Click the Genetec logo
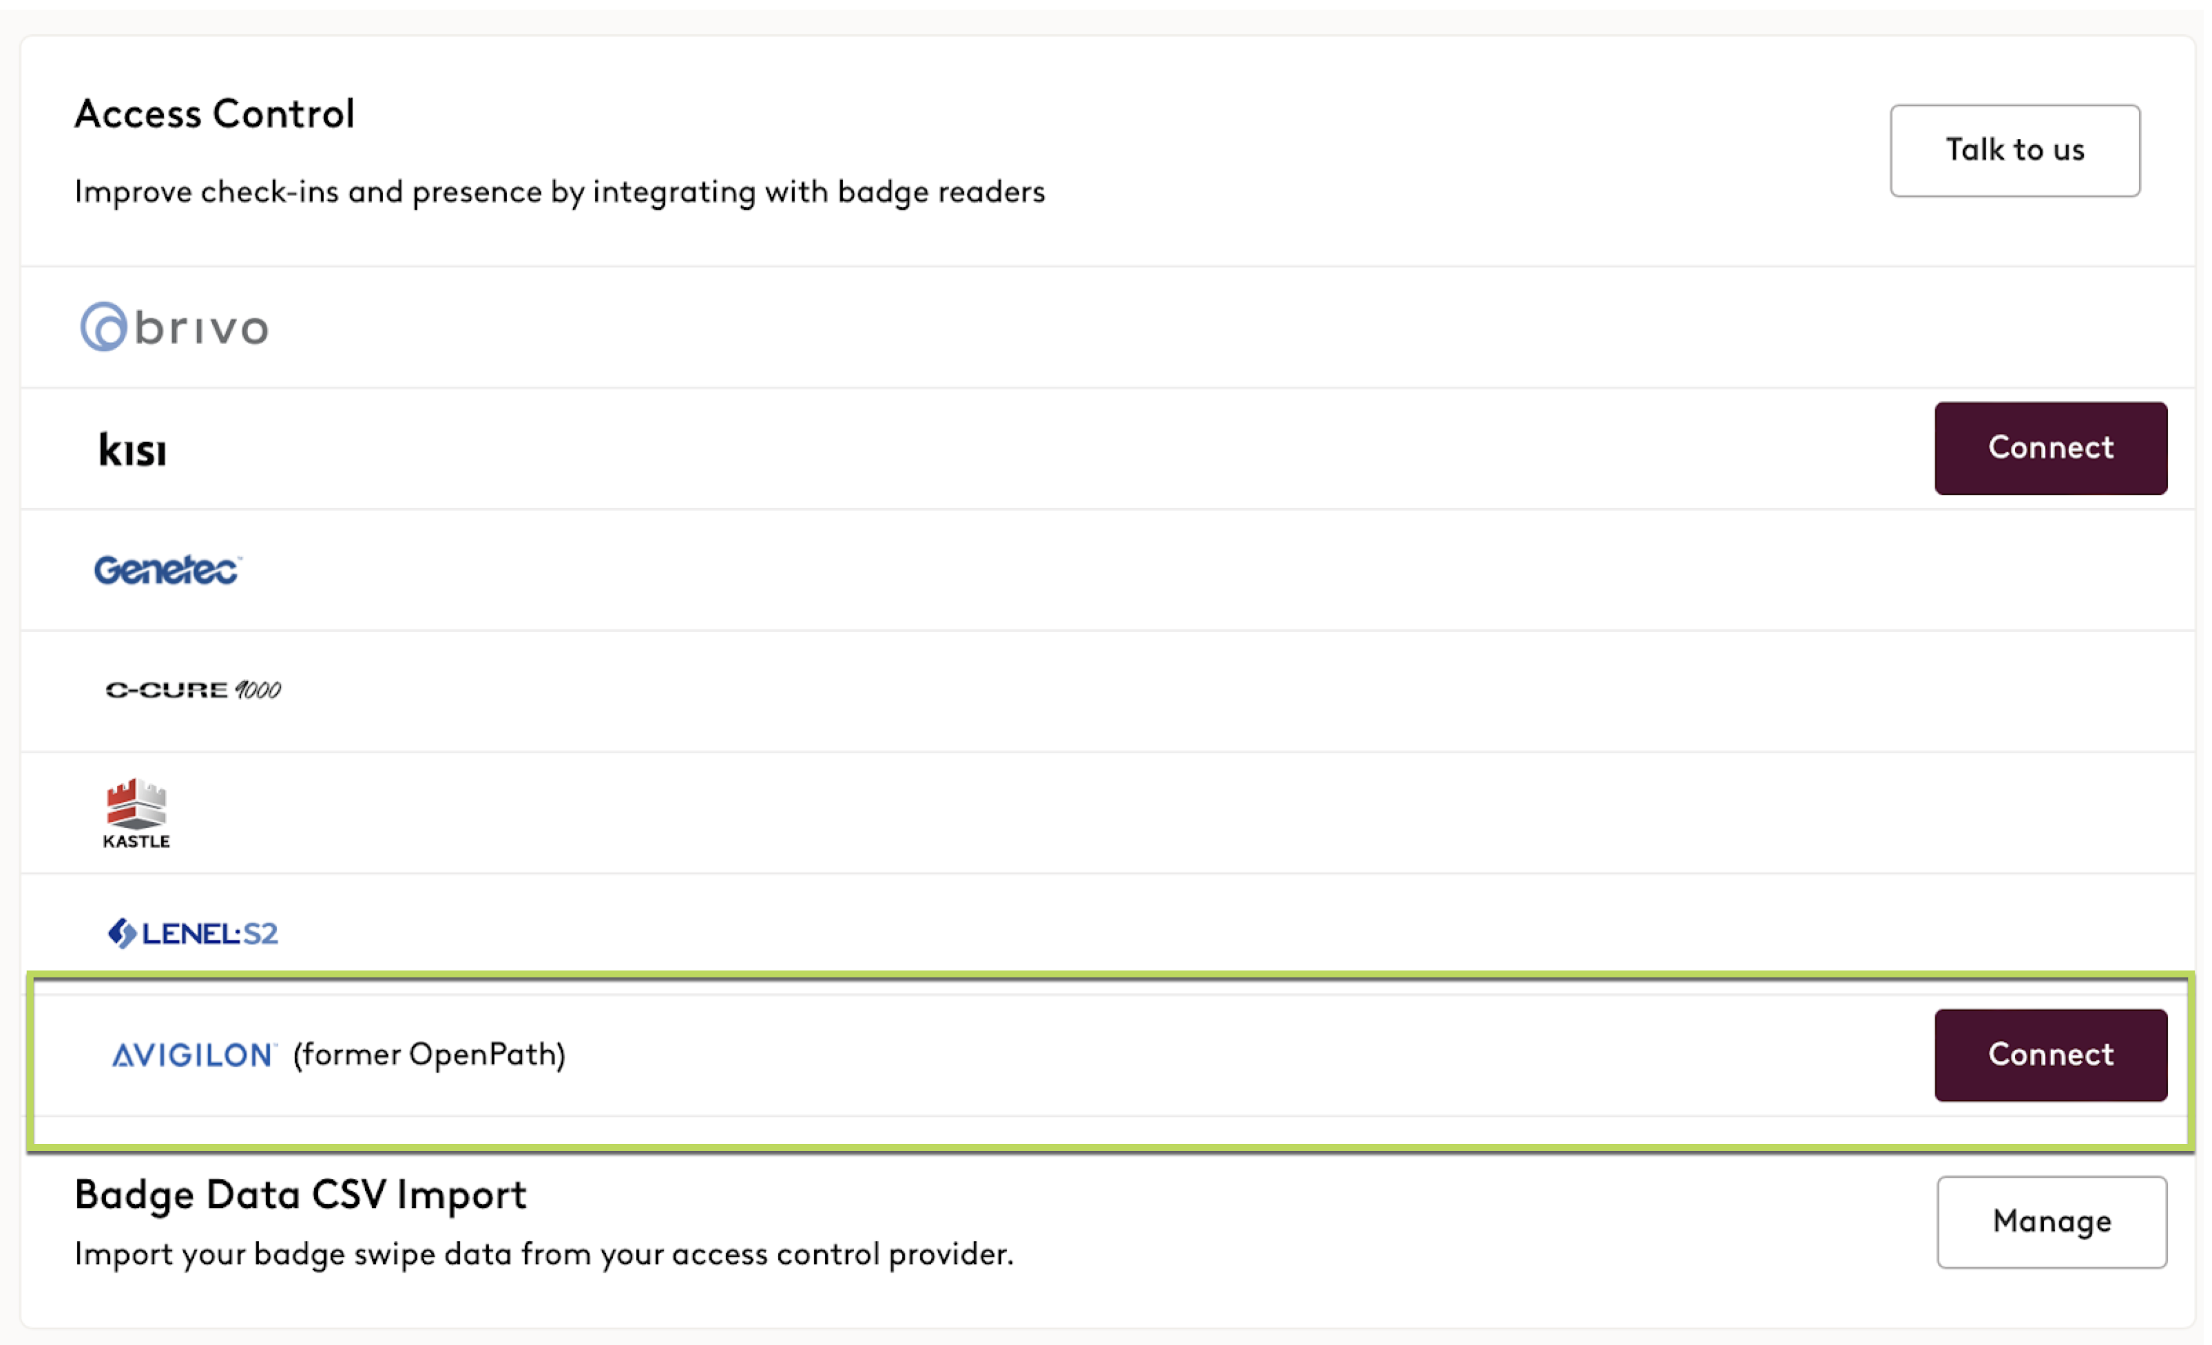This screenshot has width=2212, height=1345. (167, 570)
